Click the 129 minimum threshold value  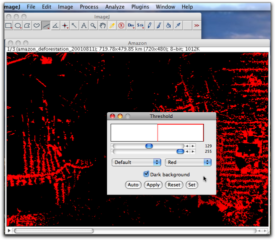pyautogui.click(x=208, y=146)
